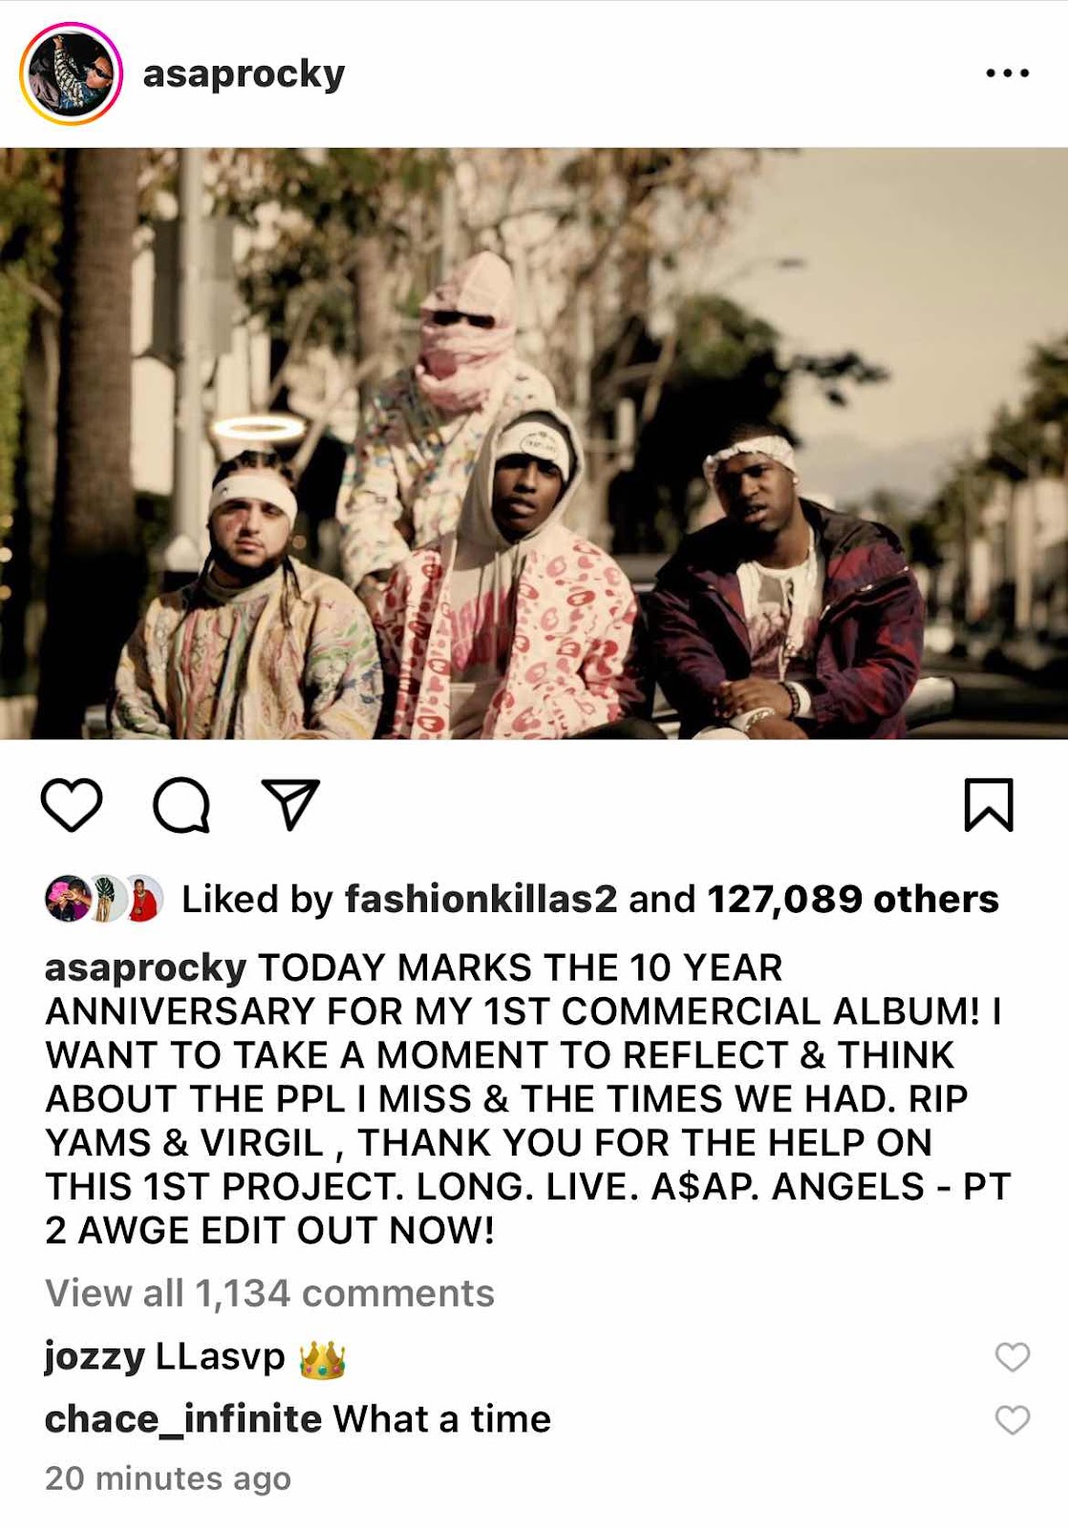Tap the third liker avatar in red
Screen dimensions: 1068x1528
142,899
